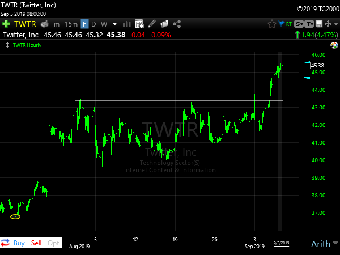This screenshot has width=340, height=255.
Task: Click the Buy button
Action: pyautogui.click(x=19, y=243)
